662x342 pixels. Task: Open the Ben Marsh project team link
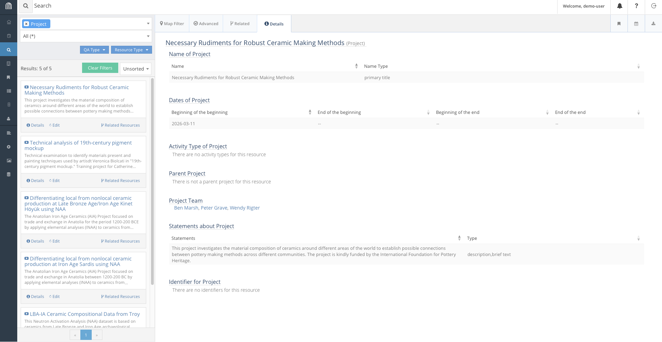186,207
